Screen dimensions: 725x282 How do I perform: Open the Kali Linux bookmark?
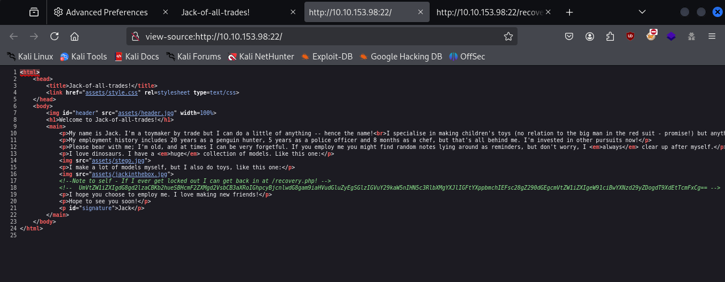click(30, 56)
